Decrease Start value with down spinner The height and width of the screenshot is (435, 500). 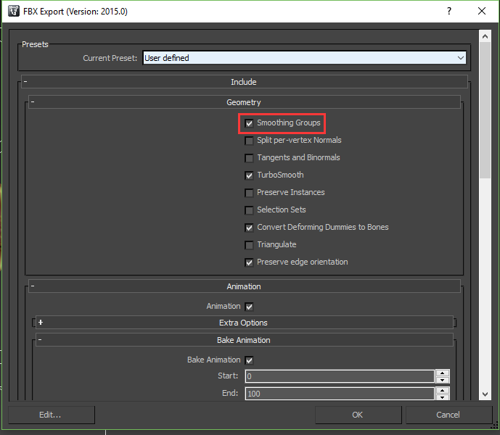tap(442, 380)
